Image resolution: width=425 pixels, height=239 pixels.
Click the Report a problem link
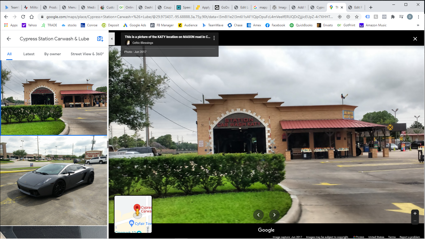pyautogui.click(x=410, y=237)
